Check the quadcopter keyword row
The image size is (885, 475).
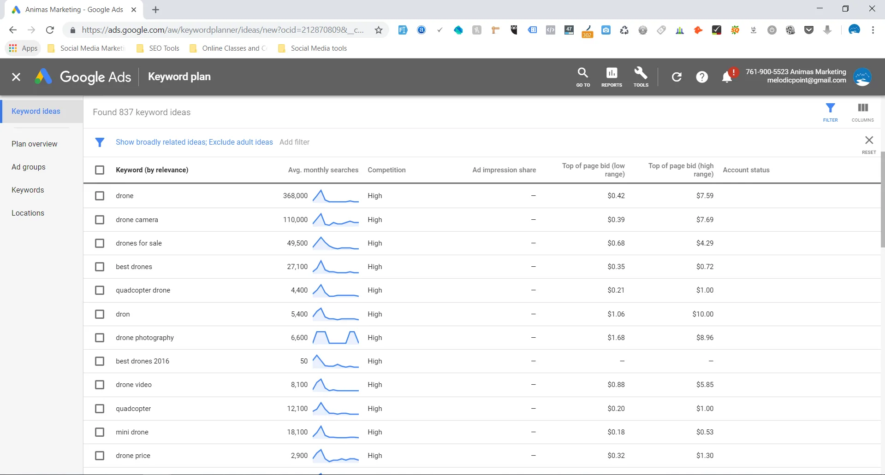coord(100,409)
